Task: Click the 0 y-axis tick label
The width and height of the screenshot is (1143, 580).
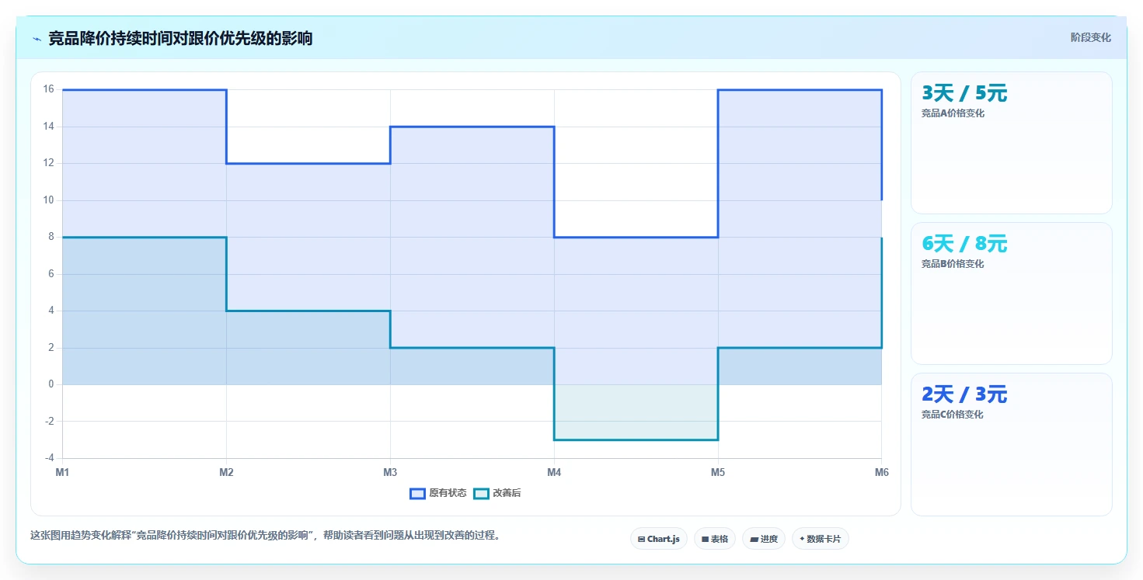Action: click(51, 384)
